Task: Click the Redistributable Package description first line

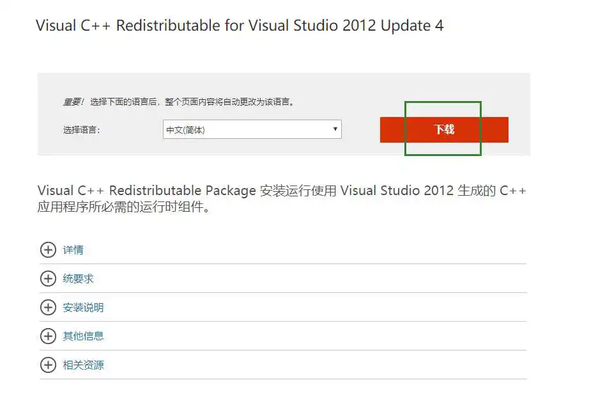Action: click(x=282, y=191)
